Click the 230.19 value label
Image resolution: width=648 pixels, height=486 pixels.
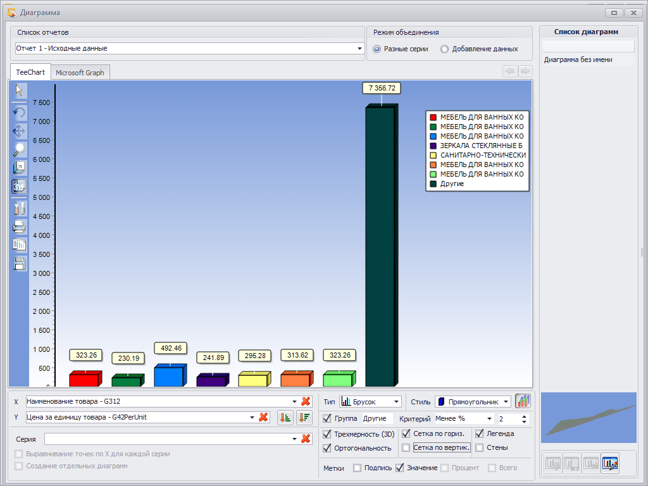pyautogui.click(x=128, y=358)
